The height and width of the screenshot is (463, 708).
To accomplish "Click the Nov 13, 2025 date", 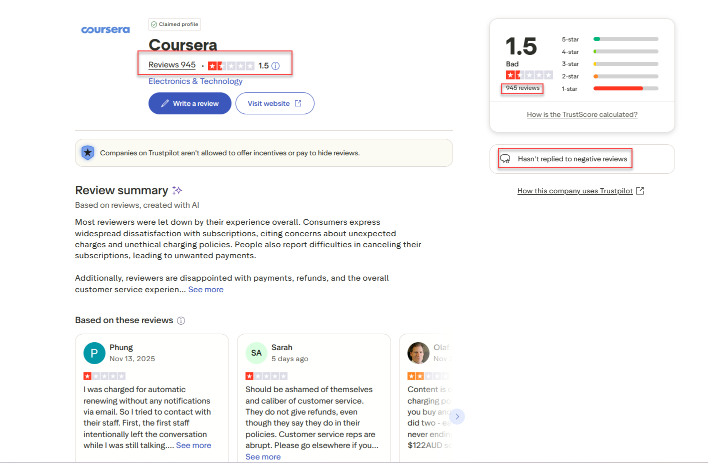I will point(132,359).
